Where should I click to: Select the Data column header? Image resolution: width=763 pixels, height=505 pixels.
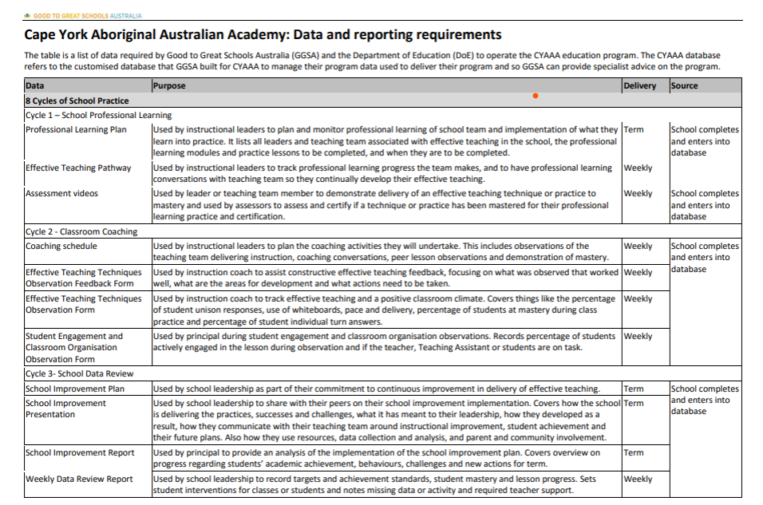(x=35, y=86)
